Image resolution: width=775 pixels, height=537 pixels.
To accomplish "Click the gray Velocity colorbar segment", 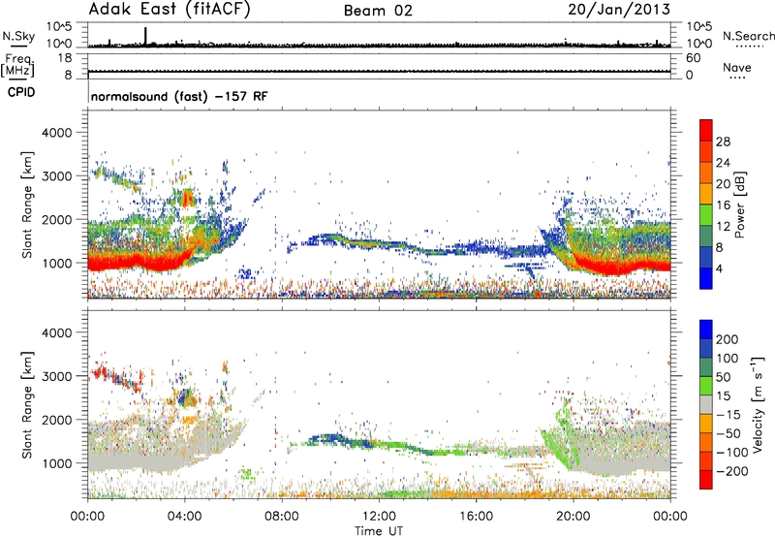I will (706, 404).
